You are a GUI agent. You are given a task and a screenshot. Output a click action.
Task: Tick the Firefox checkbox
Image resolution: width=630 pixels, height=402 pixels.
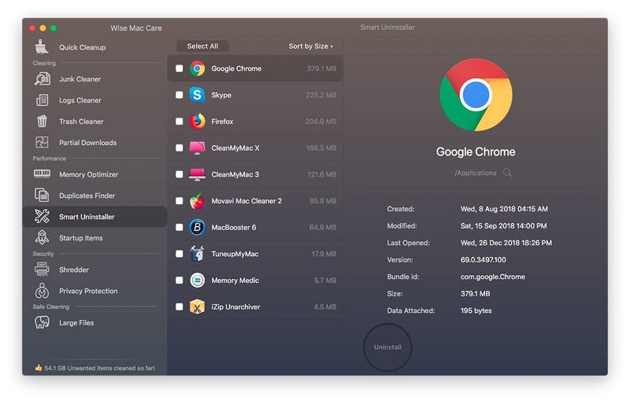coord(180,122)
